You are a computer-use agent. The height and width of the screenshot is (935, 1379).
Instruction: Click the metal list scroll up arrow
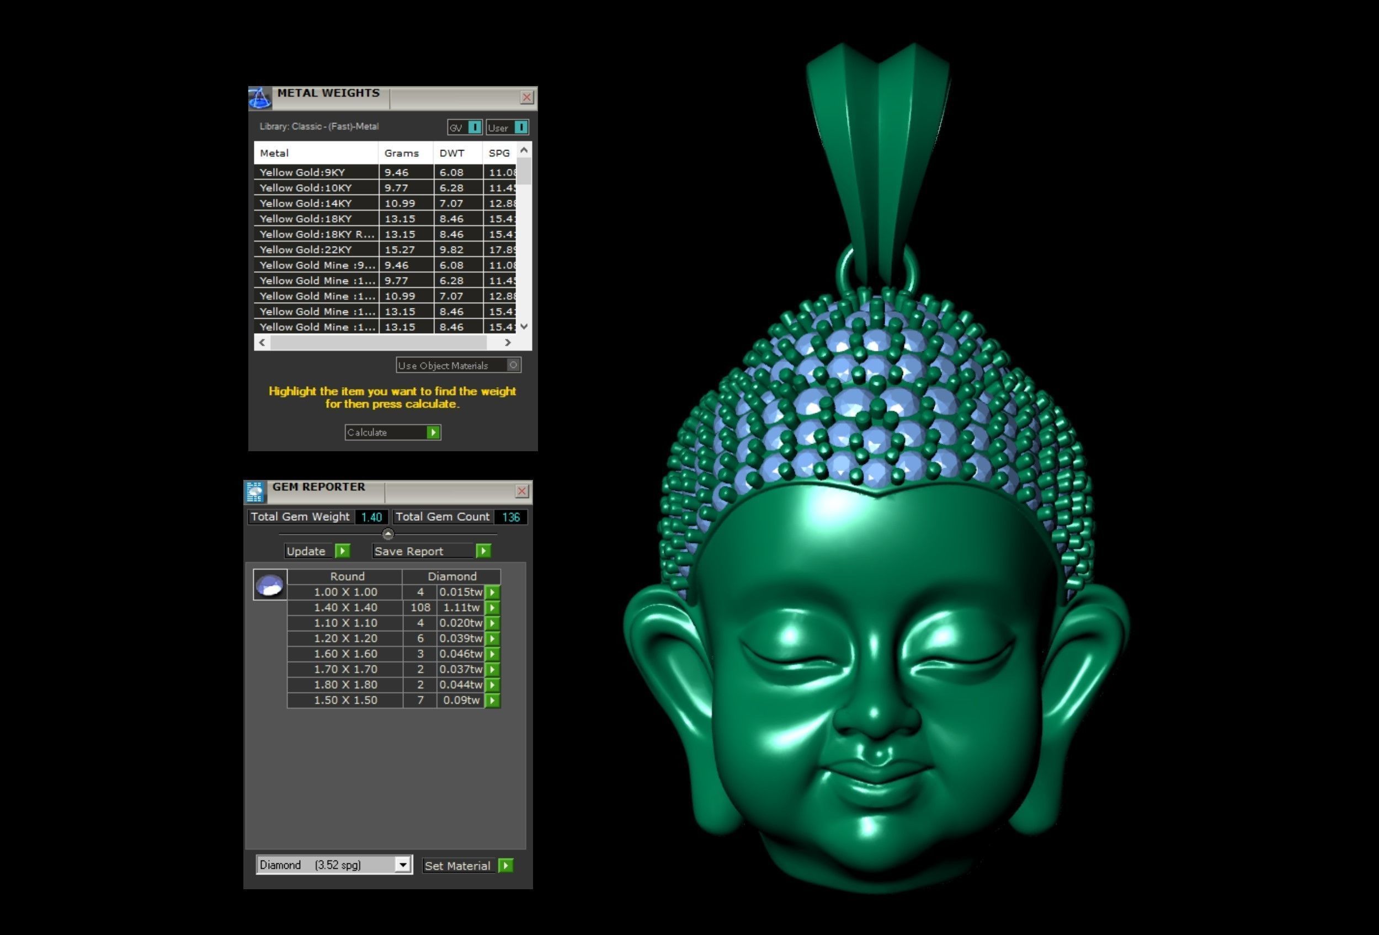[x=524, y=150]
